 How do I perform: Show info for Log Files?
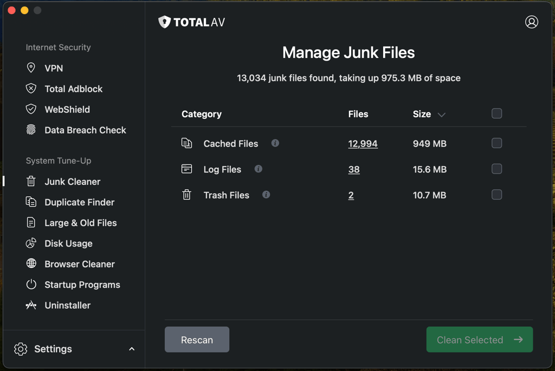click(259, 169)
